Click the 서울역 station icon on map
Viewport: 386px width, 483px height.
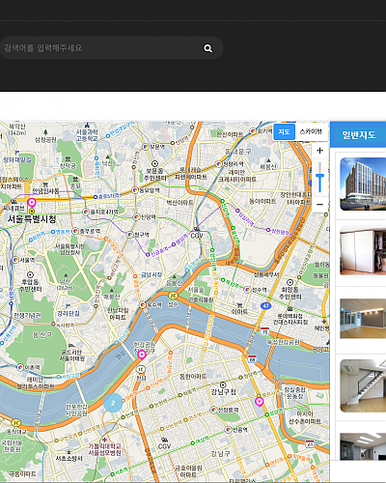coord(15,260)
